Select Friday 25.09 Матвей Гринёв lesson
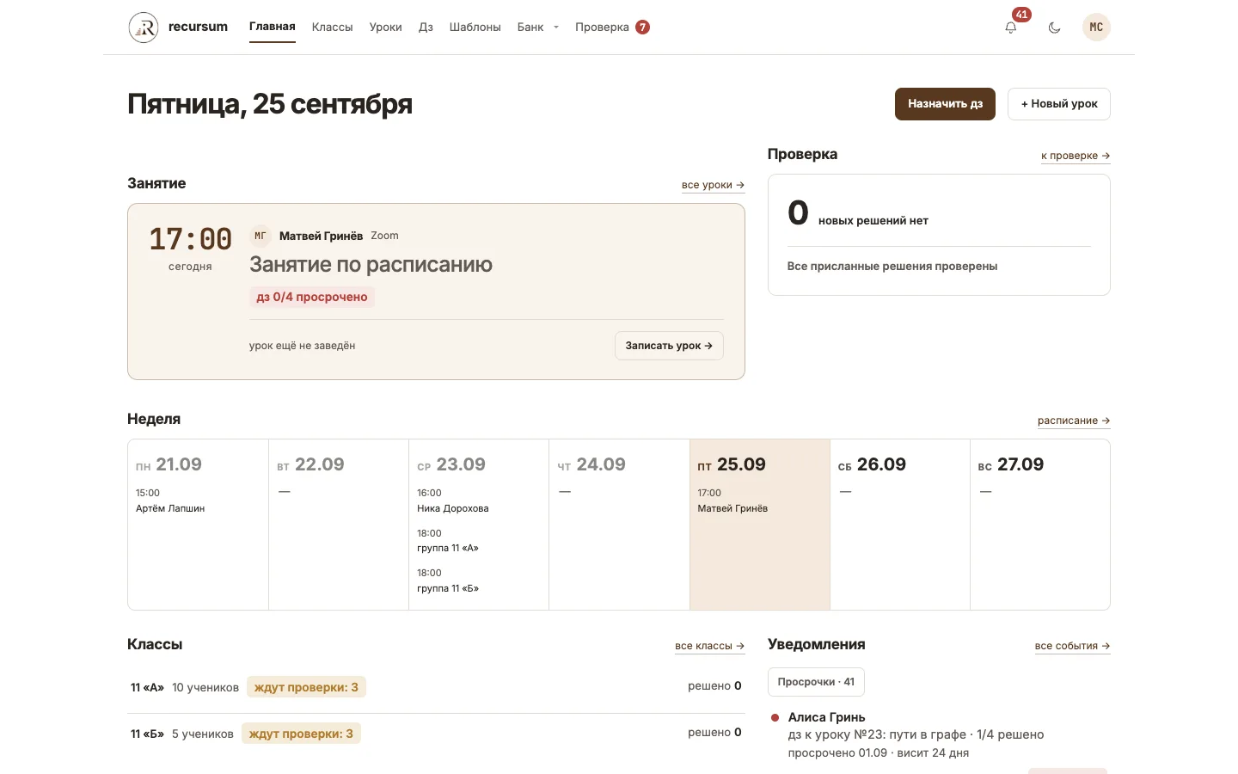The width and height of the screenshot is (1238, 774). click(x=732, y=501)
